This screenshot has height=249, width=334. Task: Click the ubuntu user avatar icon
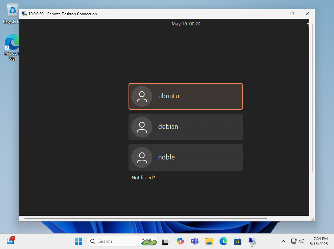142,96
